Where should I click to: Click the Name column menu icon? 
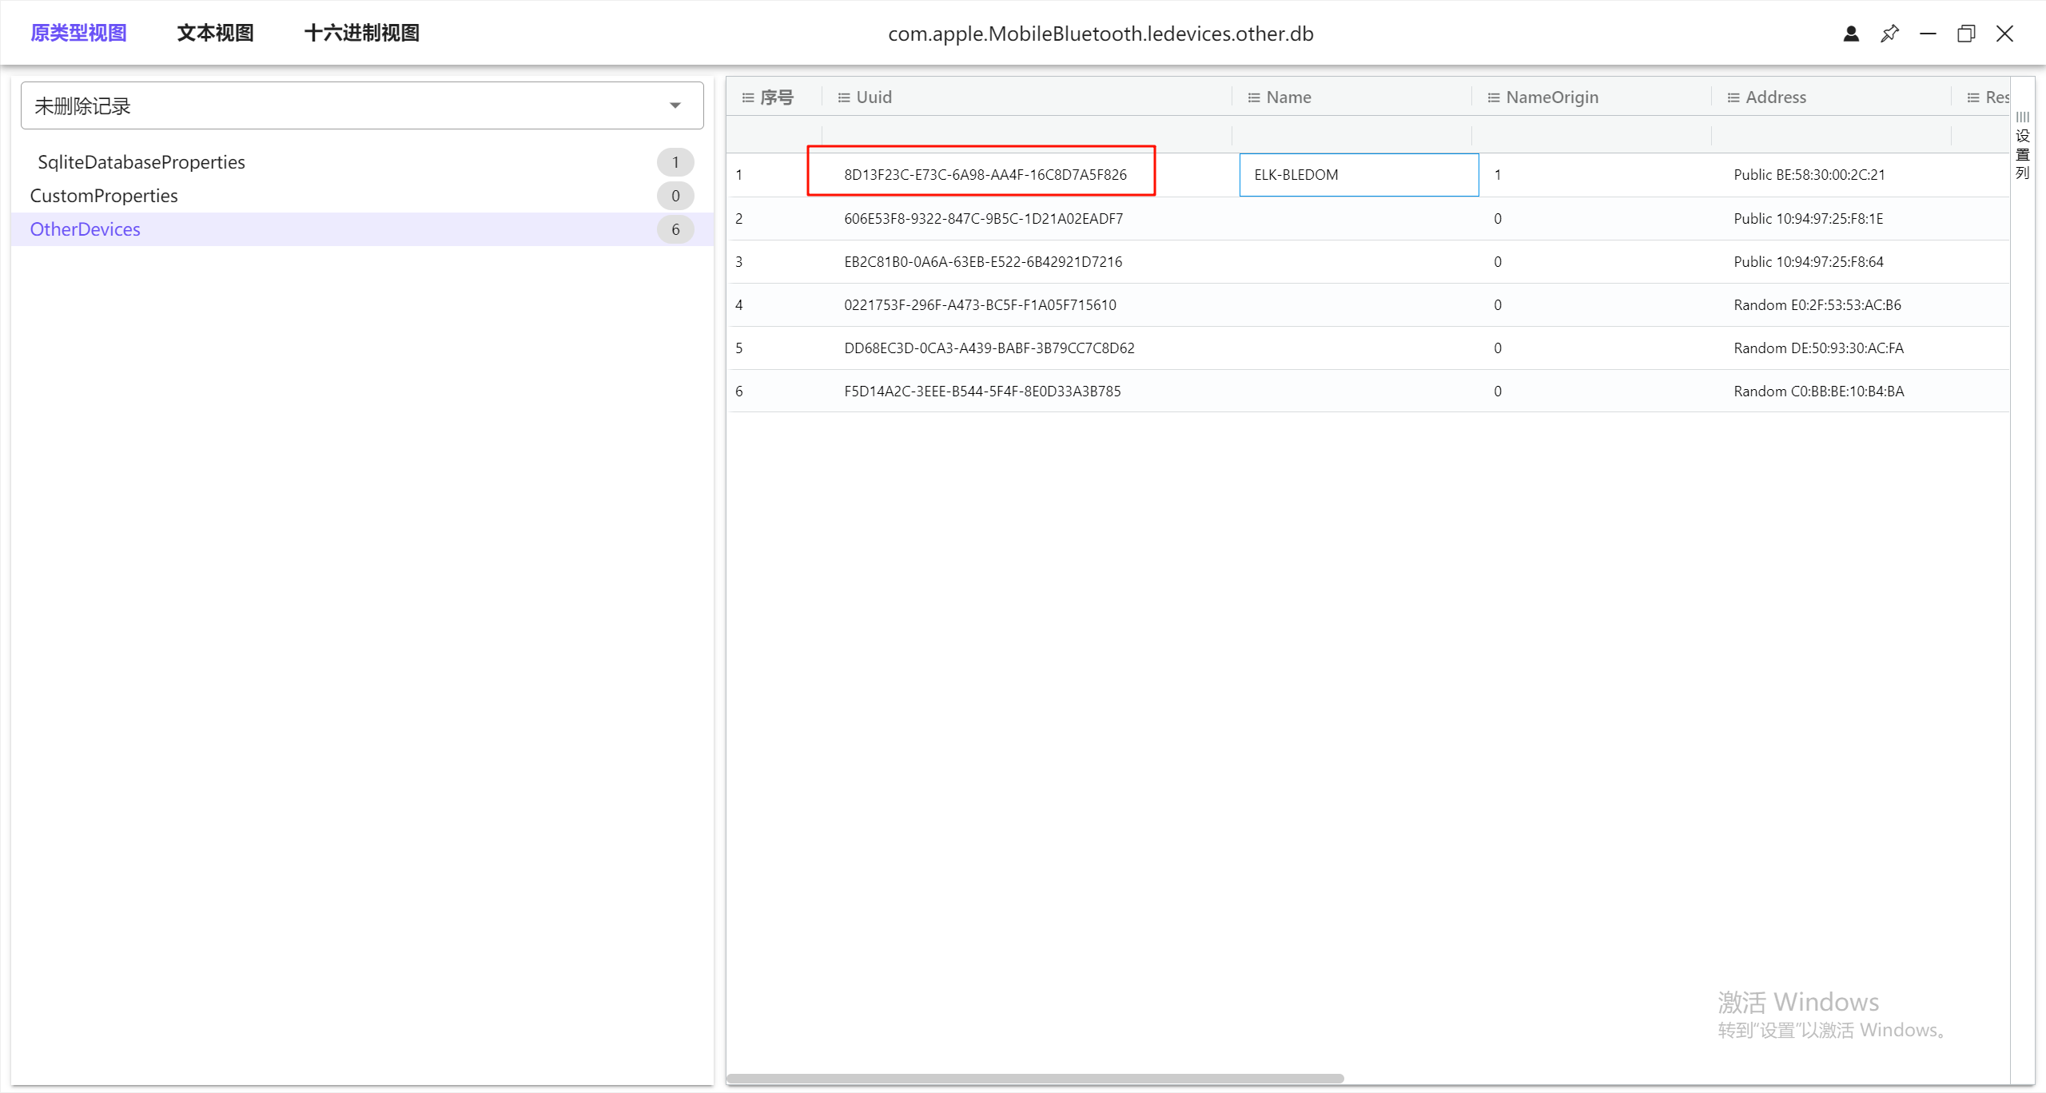(1253, 97)
